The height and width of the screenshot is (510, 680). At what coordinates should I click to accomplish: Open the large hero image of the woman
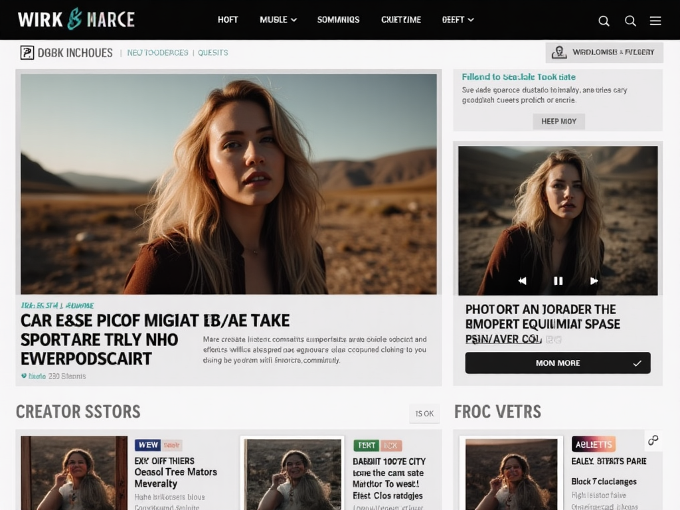[x=228, y=184]
